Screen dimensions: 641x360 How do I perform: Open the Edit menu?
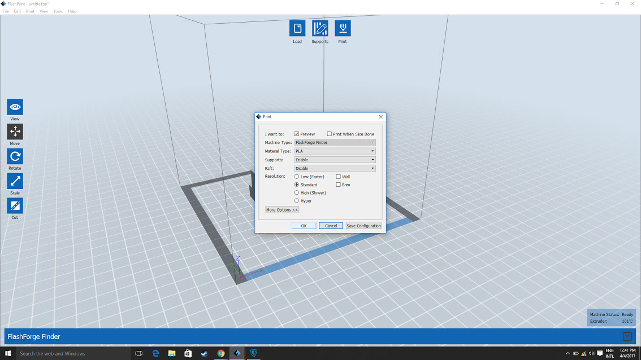tap(17, 11)
